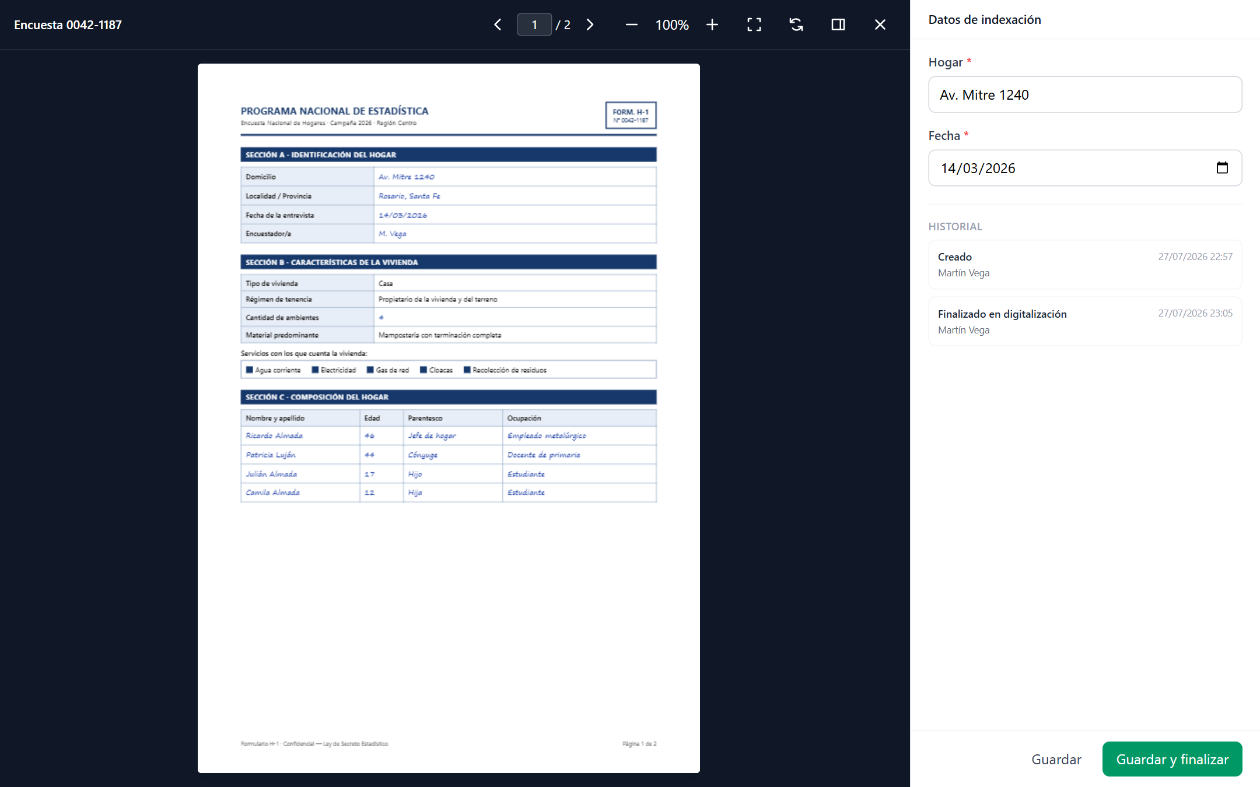Viewport: 1260px width, 787px height.
Task: Click the Rosario, Santa Fe handwritten value
Action: click(x=409, y=196)
